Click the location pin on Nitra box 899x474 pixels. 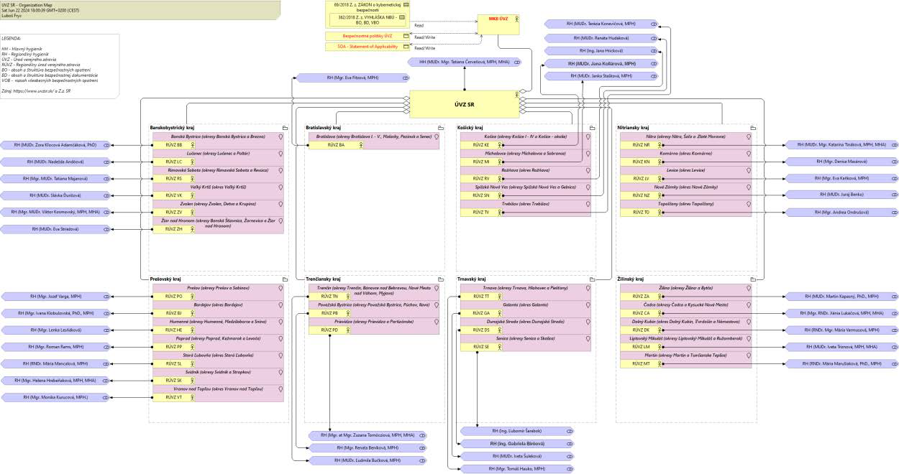click(748, 136)
